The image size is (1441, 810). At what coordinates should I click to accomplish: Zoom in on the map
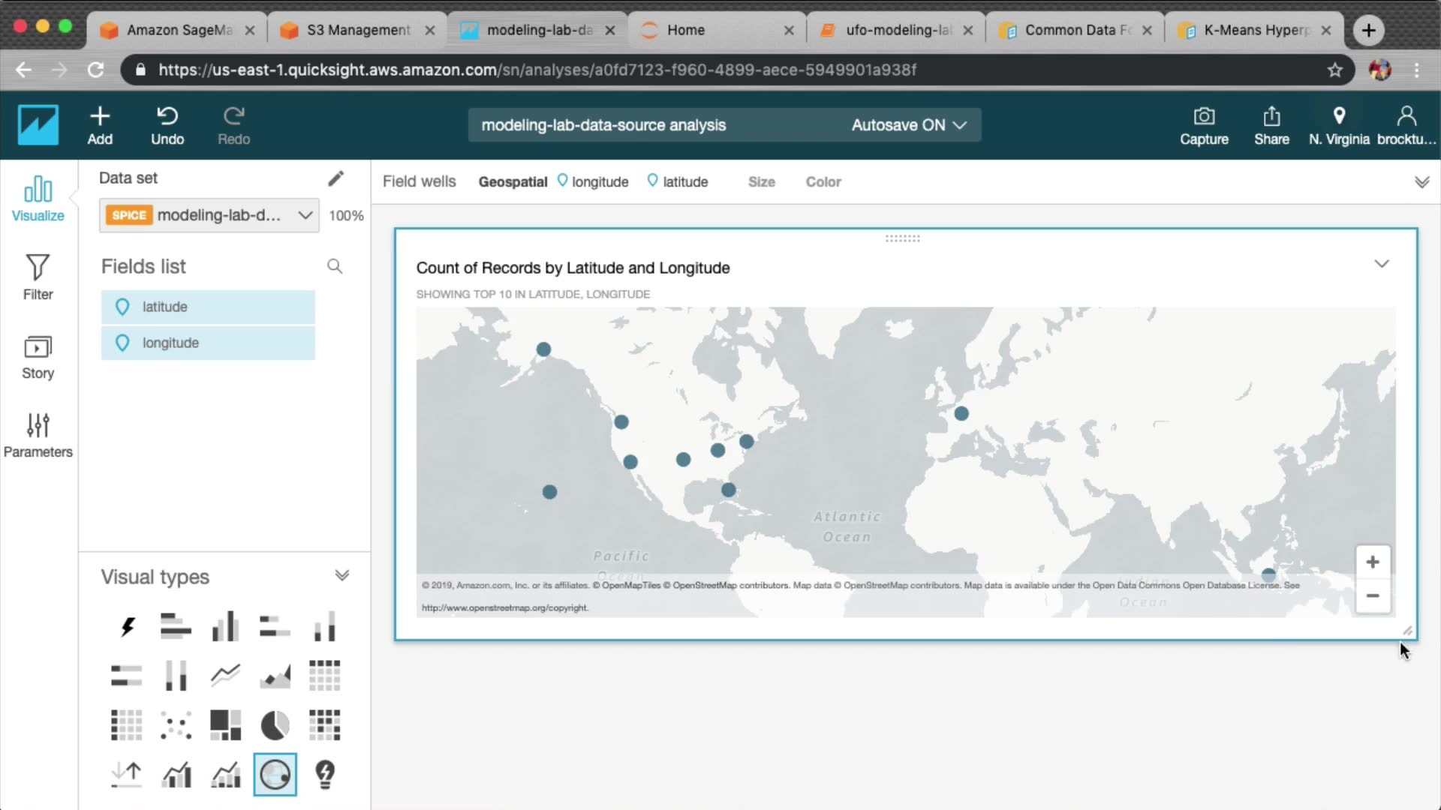click(1372, 562)
